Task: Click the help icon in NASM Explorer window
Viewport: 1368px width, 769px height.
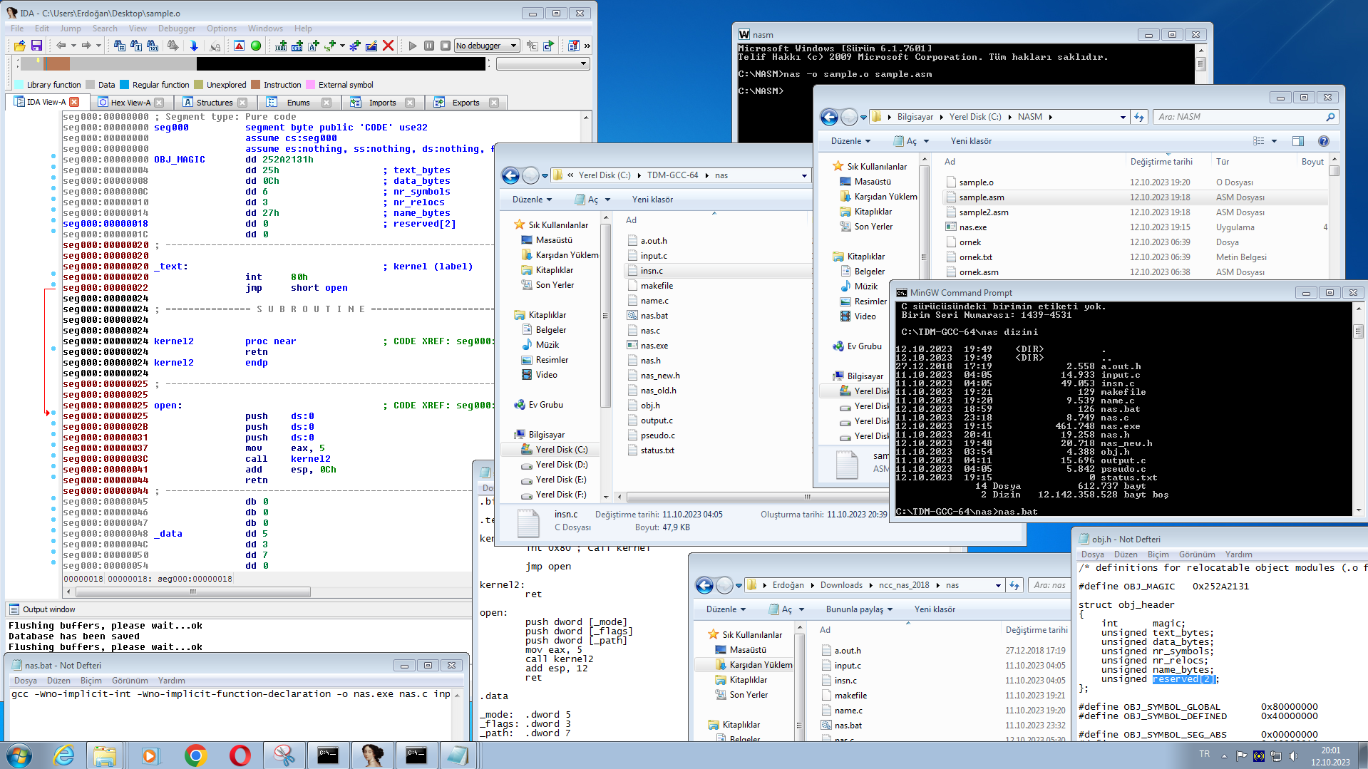Action: pos(1323,141)
